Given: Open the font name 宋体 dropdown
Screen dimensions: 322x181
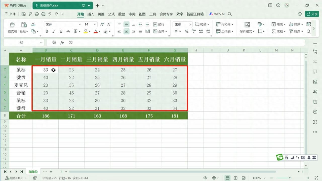Looking at the screenshot, I should pyautogui.click(x=80, y=24).
